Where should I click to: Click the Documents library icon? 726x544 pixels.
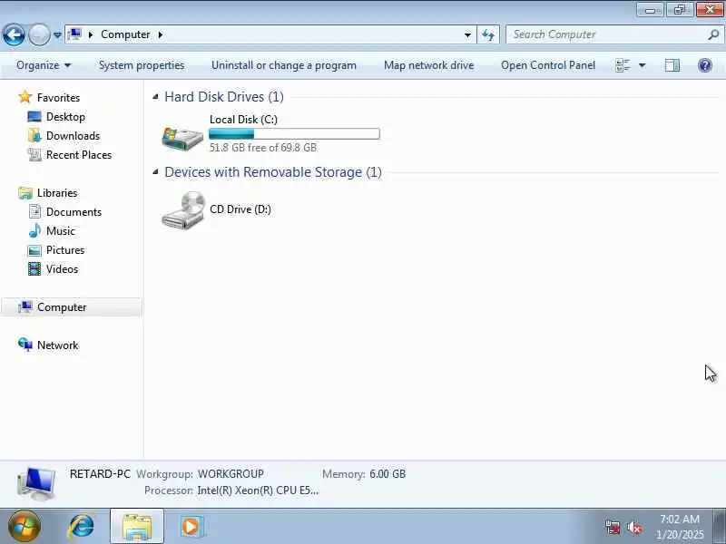tap(34, 212)
